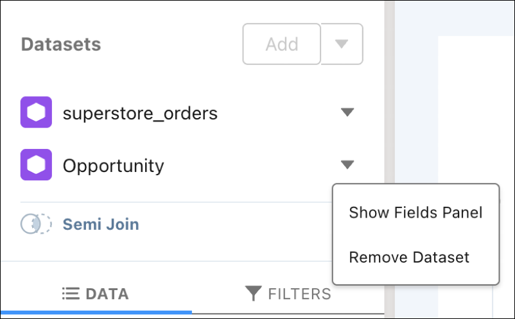Viewport: 515px width, 319px height.
Task: Expand the Opportunity dataset menu arrow
Action: 347,165
